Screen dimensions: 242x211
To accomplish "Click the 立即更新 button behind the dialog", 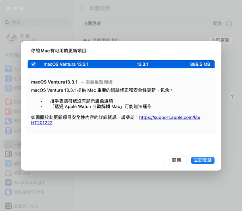I will (x=221, y=40).
